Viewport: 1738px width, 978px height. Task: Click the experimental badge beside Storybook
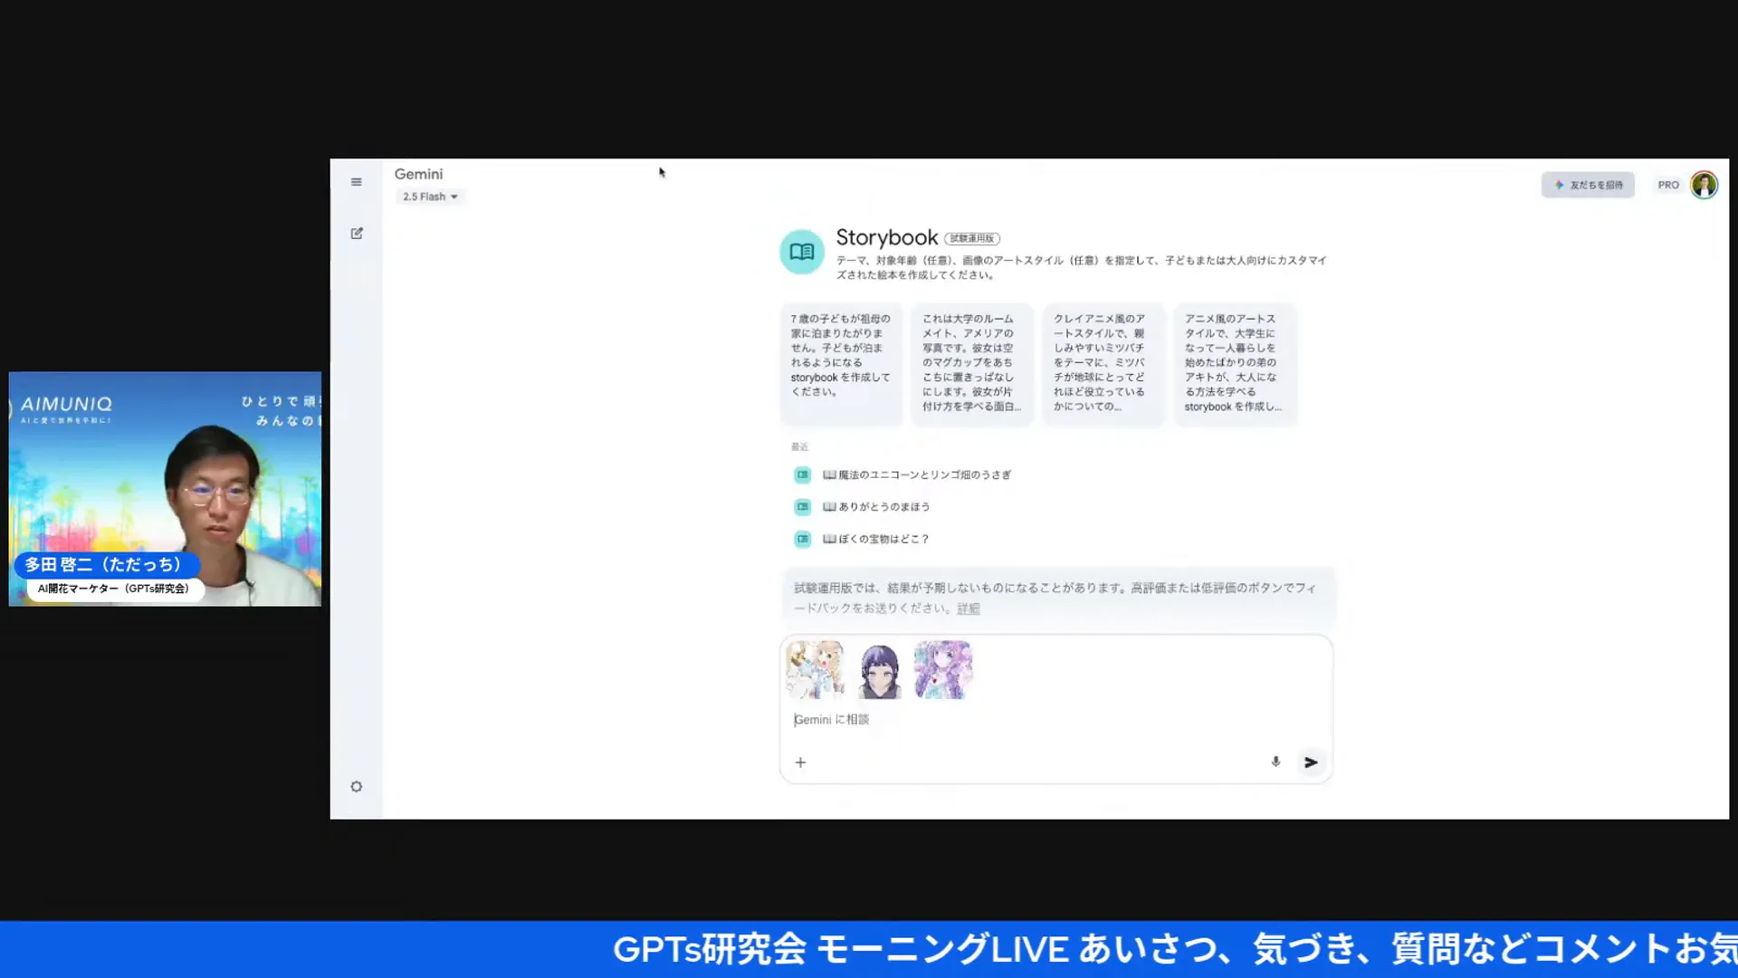972,238
